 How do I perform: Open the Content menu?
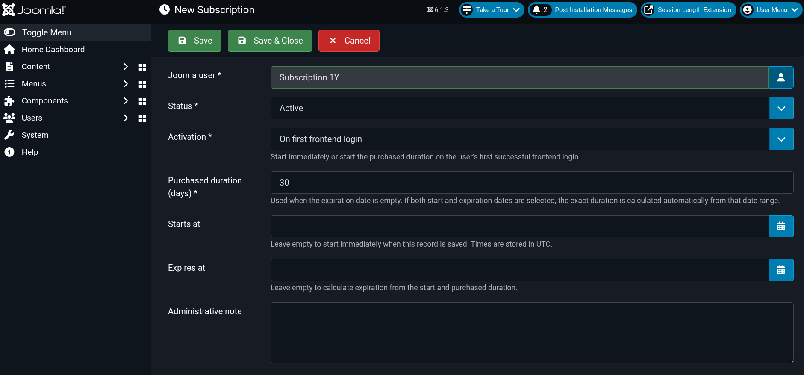(x=36, y=67)
